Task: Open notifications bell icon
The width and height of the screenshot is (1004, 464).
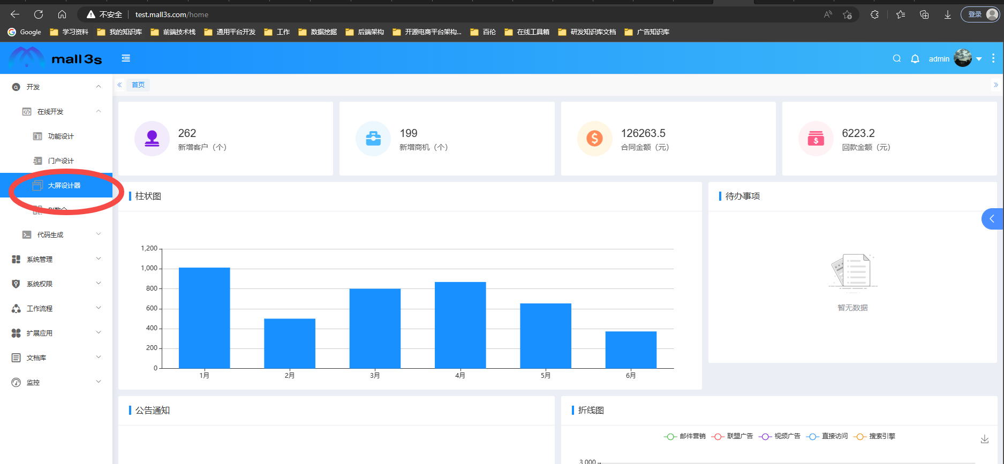Action: [x=915, y=58]
